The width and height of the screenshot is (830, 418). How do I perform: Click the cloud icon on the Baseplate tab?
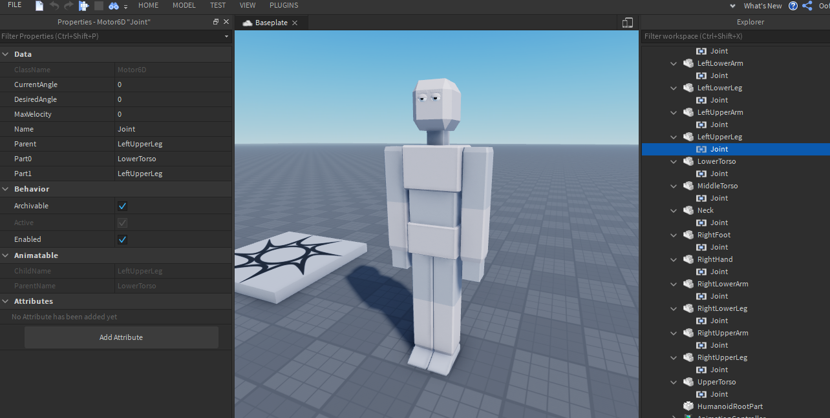click(x=247, y=22)
